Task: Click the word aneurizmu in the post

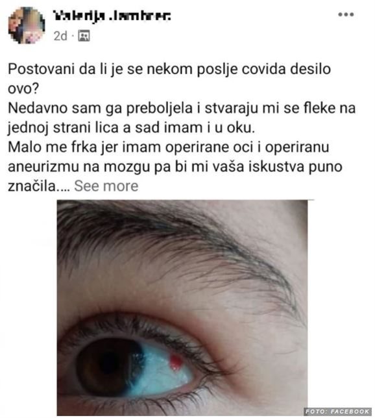Action: click(43, 167)
